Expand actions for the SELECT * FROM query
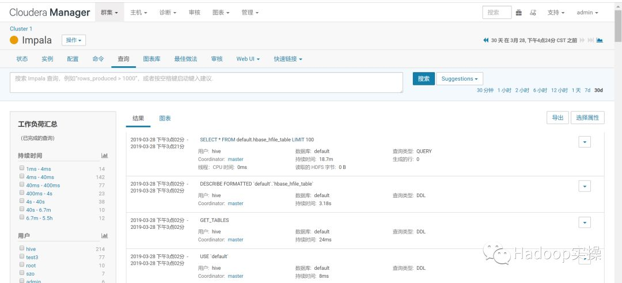This screenshot has width=622, height=283. click(585, 142)
